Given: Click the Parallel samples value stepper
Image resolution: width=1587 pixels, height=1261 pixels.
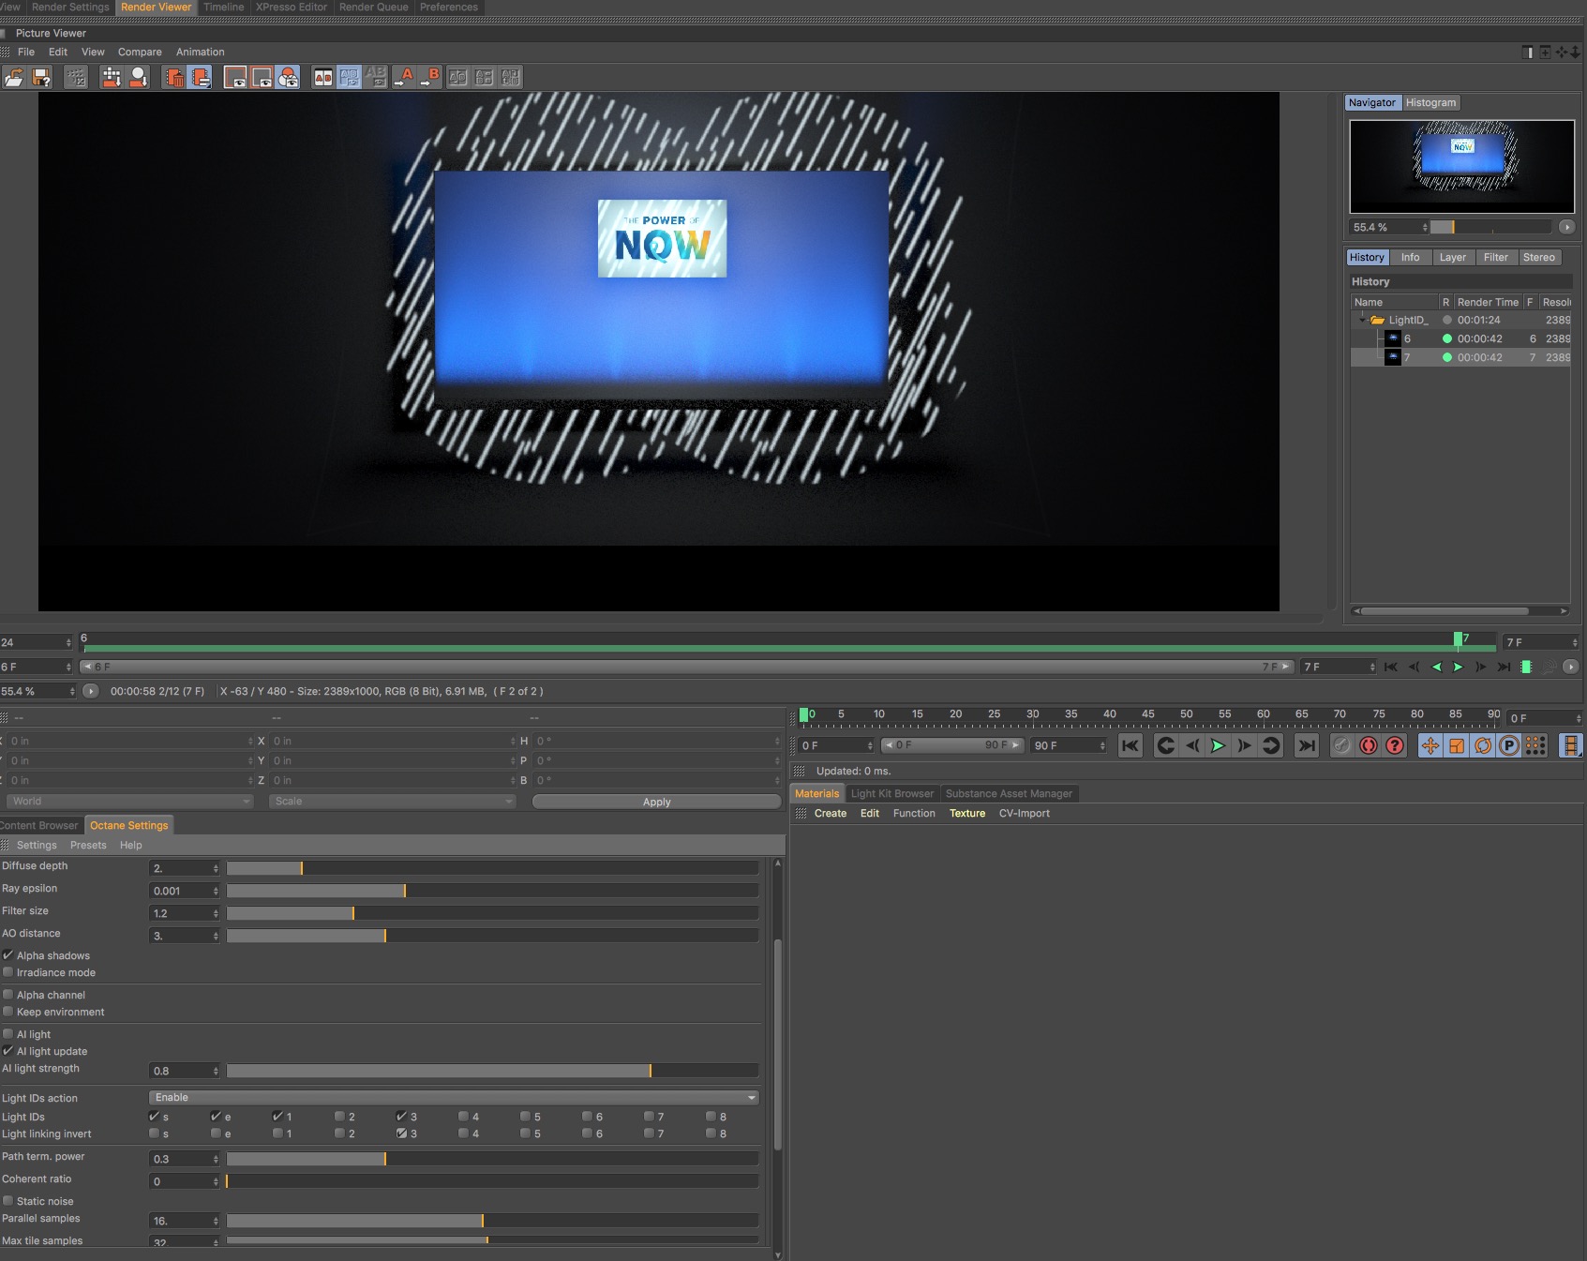Looking at the screenshot, I should pyautogui.click(x=216, y=1221).
